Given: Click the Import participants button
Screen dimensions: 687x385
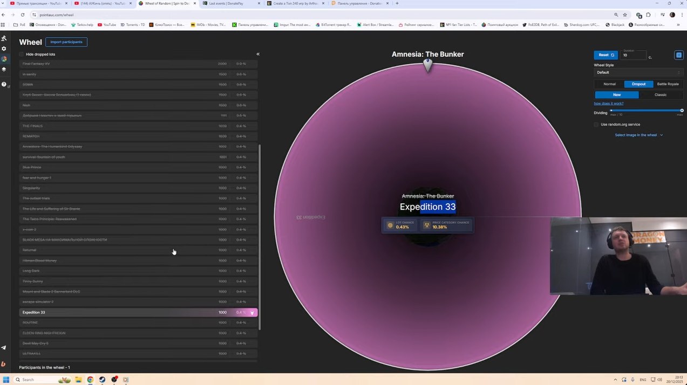Looking at the screenshot, I should click(x=66, y=42).
